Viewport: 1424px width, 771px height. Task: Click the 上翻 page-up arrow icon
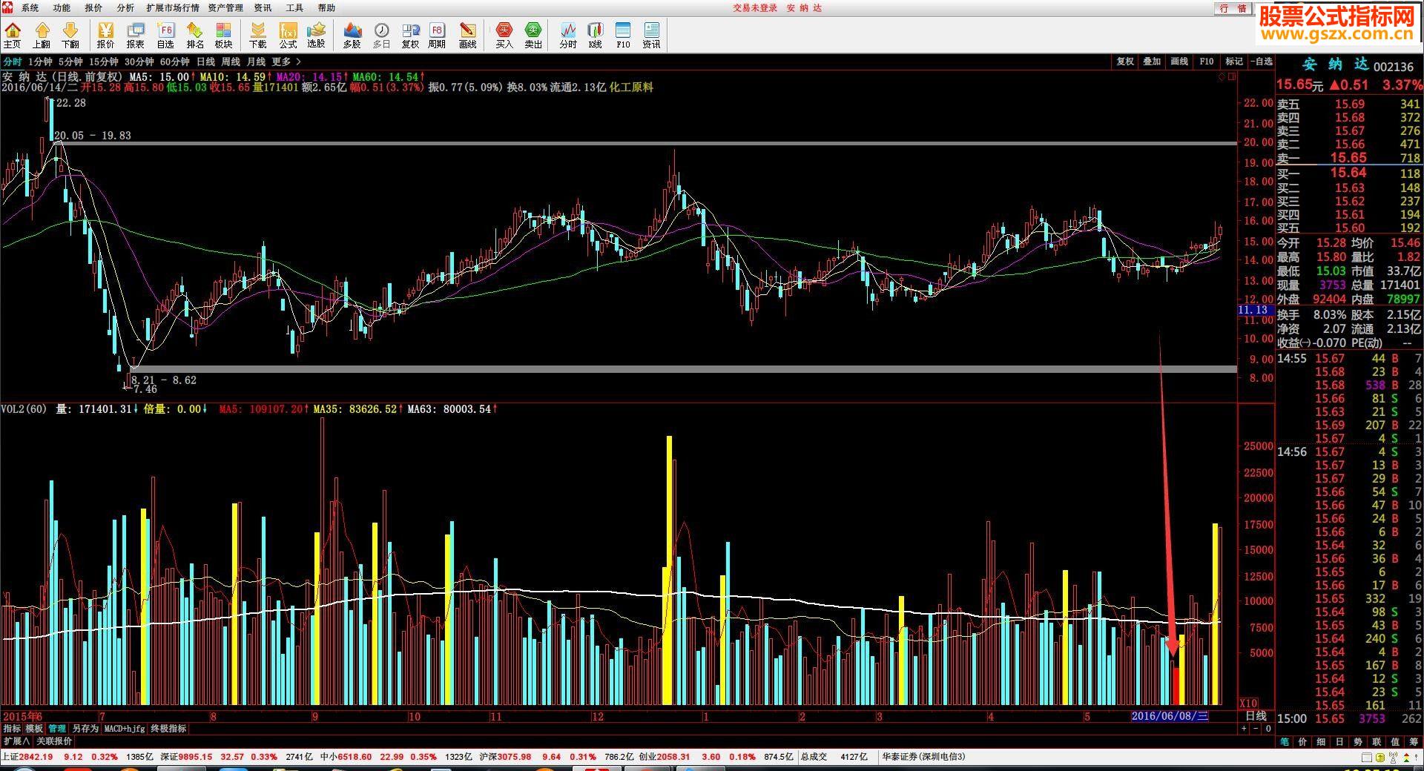(42, 35)
